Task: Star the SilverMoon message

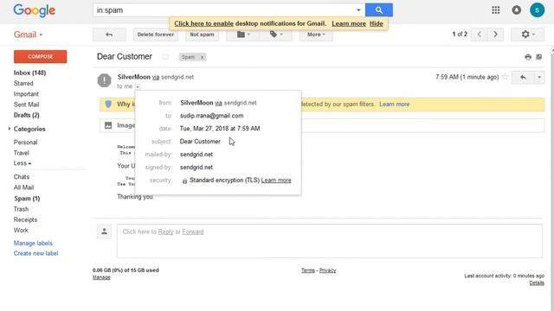Action: (x=506, y=77)
